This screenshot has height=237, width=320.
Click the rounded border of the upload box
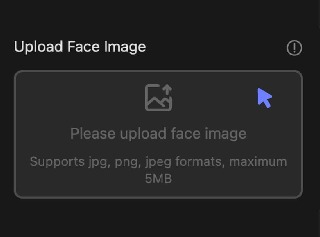pyautogui.click(x=158, y=71)
